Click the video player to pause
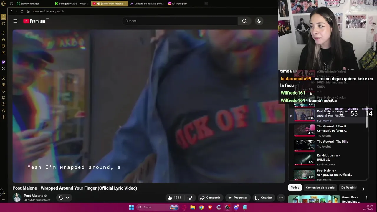377x212 pixels. [x=148, y=106]
